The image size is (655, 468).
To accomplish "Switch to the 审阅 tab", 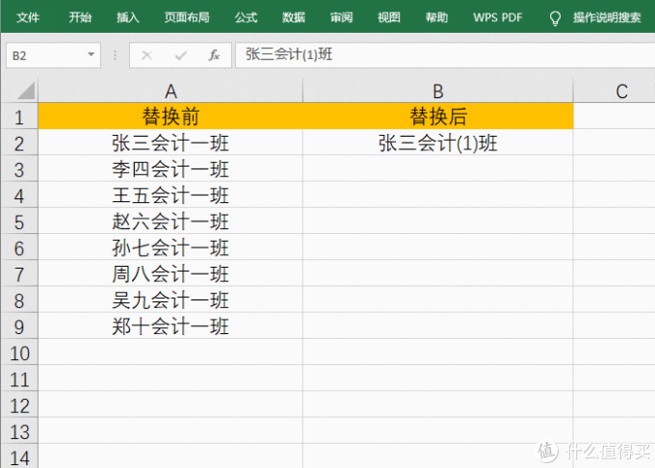I will pos(341,17).
